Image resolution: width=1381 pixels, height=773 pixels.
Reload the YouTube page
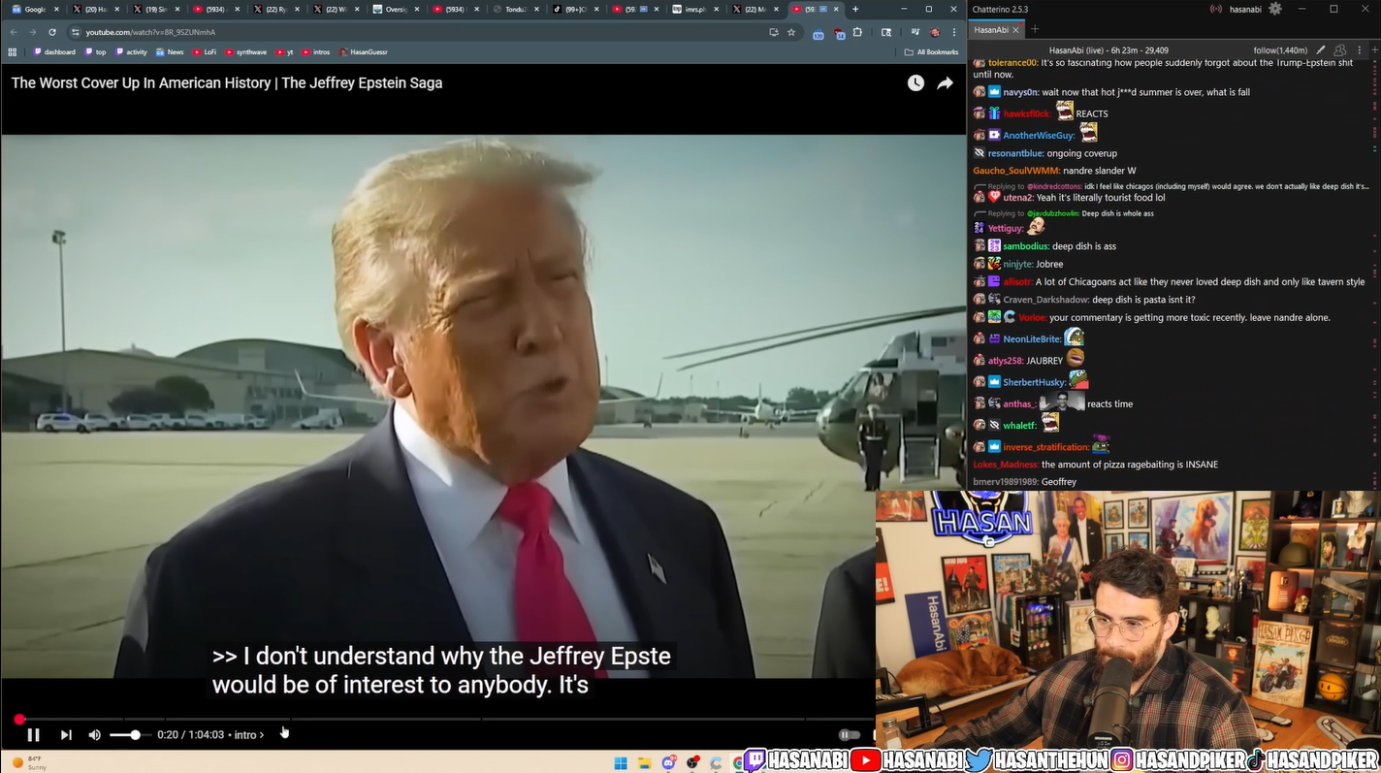click(52, 32)
